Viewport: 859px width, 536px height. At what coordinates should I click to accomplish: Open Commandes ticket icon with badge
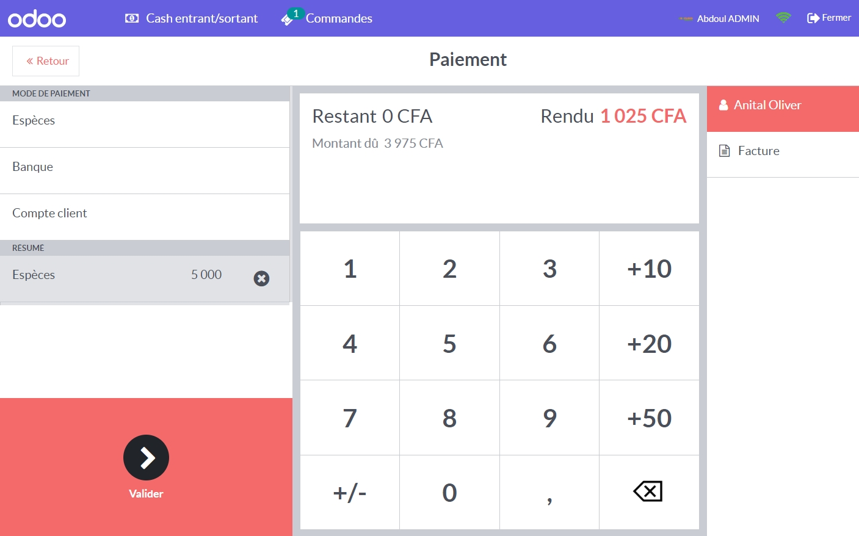tap(288, 18)
